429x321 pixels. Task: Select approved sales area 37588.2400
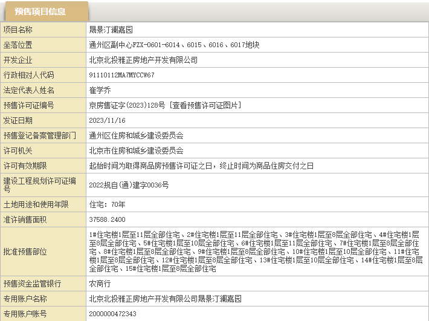tap(108, 220)
